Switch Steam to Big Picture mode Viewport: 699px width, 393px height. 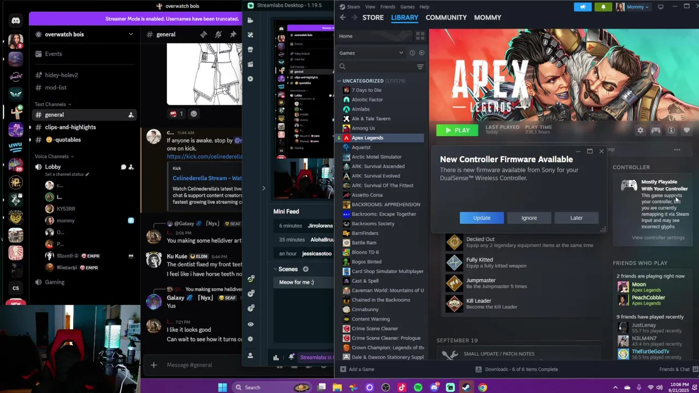click(660, 7)
